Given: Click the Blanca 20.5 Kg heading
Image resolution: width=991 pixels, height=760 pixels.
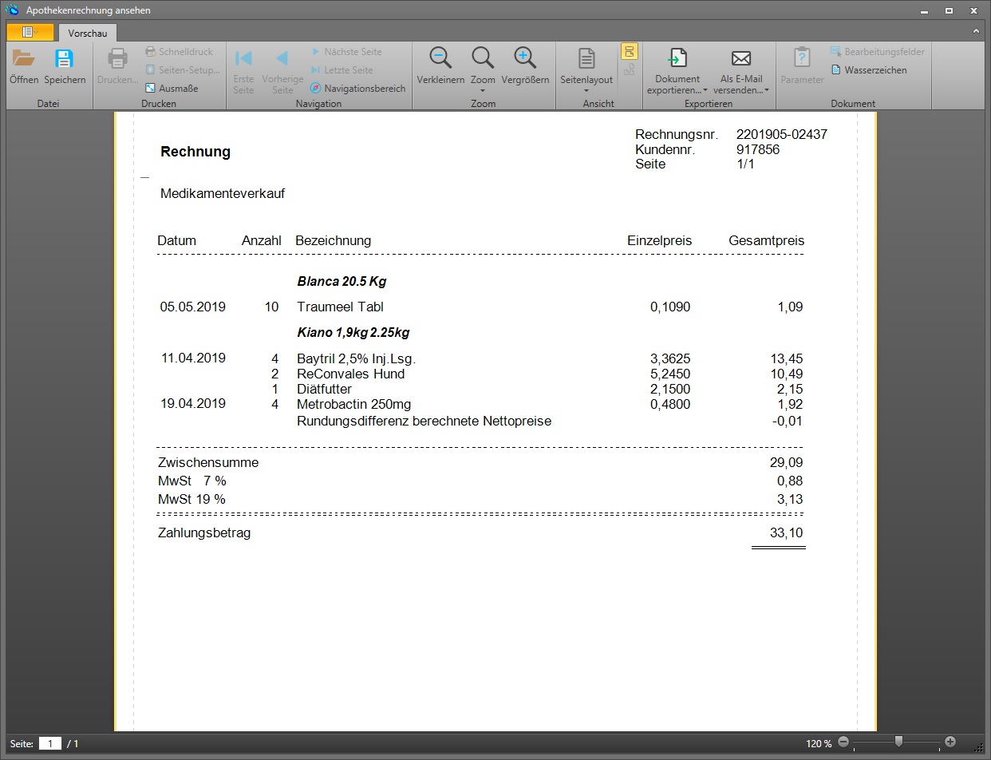Looking at the screenshot, I should pos(342,282).
